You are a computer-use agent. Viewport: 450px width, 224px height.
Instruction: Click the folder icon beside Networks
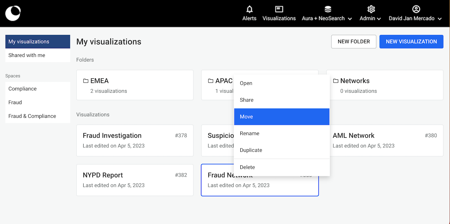tap(336, 81)
